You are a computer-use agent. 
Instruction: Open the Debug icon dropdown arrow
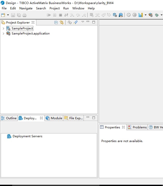(161, 15)
